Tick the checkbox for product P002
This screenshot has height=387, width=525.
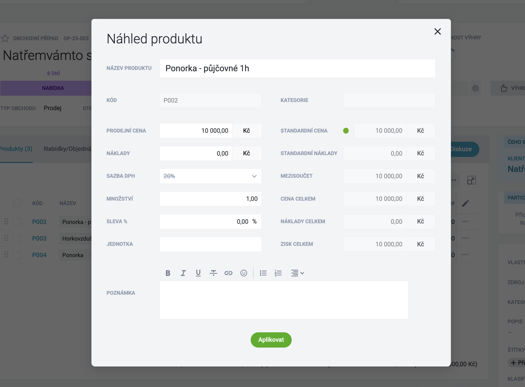pos(17,222)
